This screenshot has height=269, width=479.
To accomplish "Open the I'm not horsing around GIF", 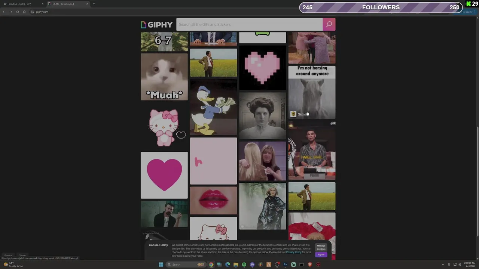I will (312, 92).
